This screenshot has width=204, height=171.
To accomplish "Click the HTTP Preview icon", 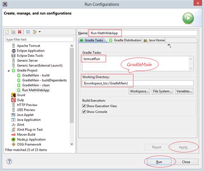I will click(x=13, y=105).
